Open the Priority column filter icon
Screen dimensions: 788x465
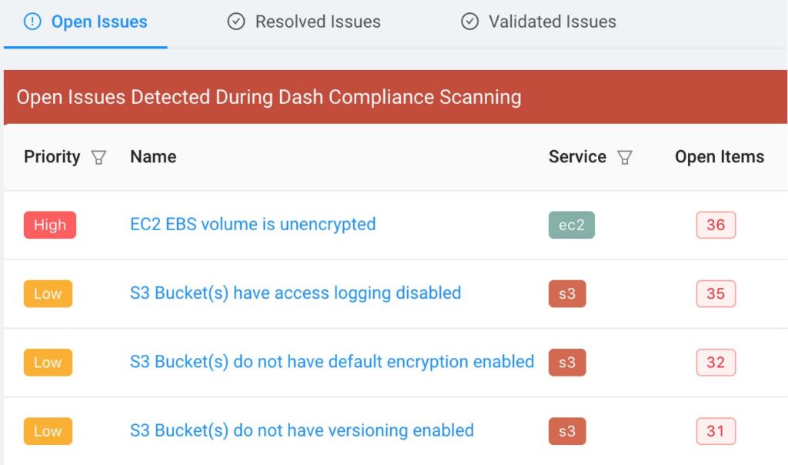(99, 157)
